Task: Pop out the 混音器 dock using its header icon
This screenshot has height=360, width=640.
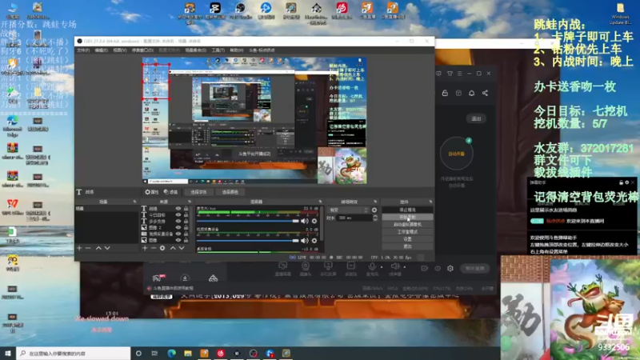Action: [320, 202]
